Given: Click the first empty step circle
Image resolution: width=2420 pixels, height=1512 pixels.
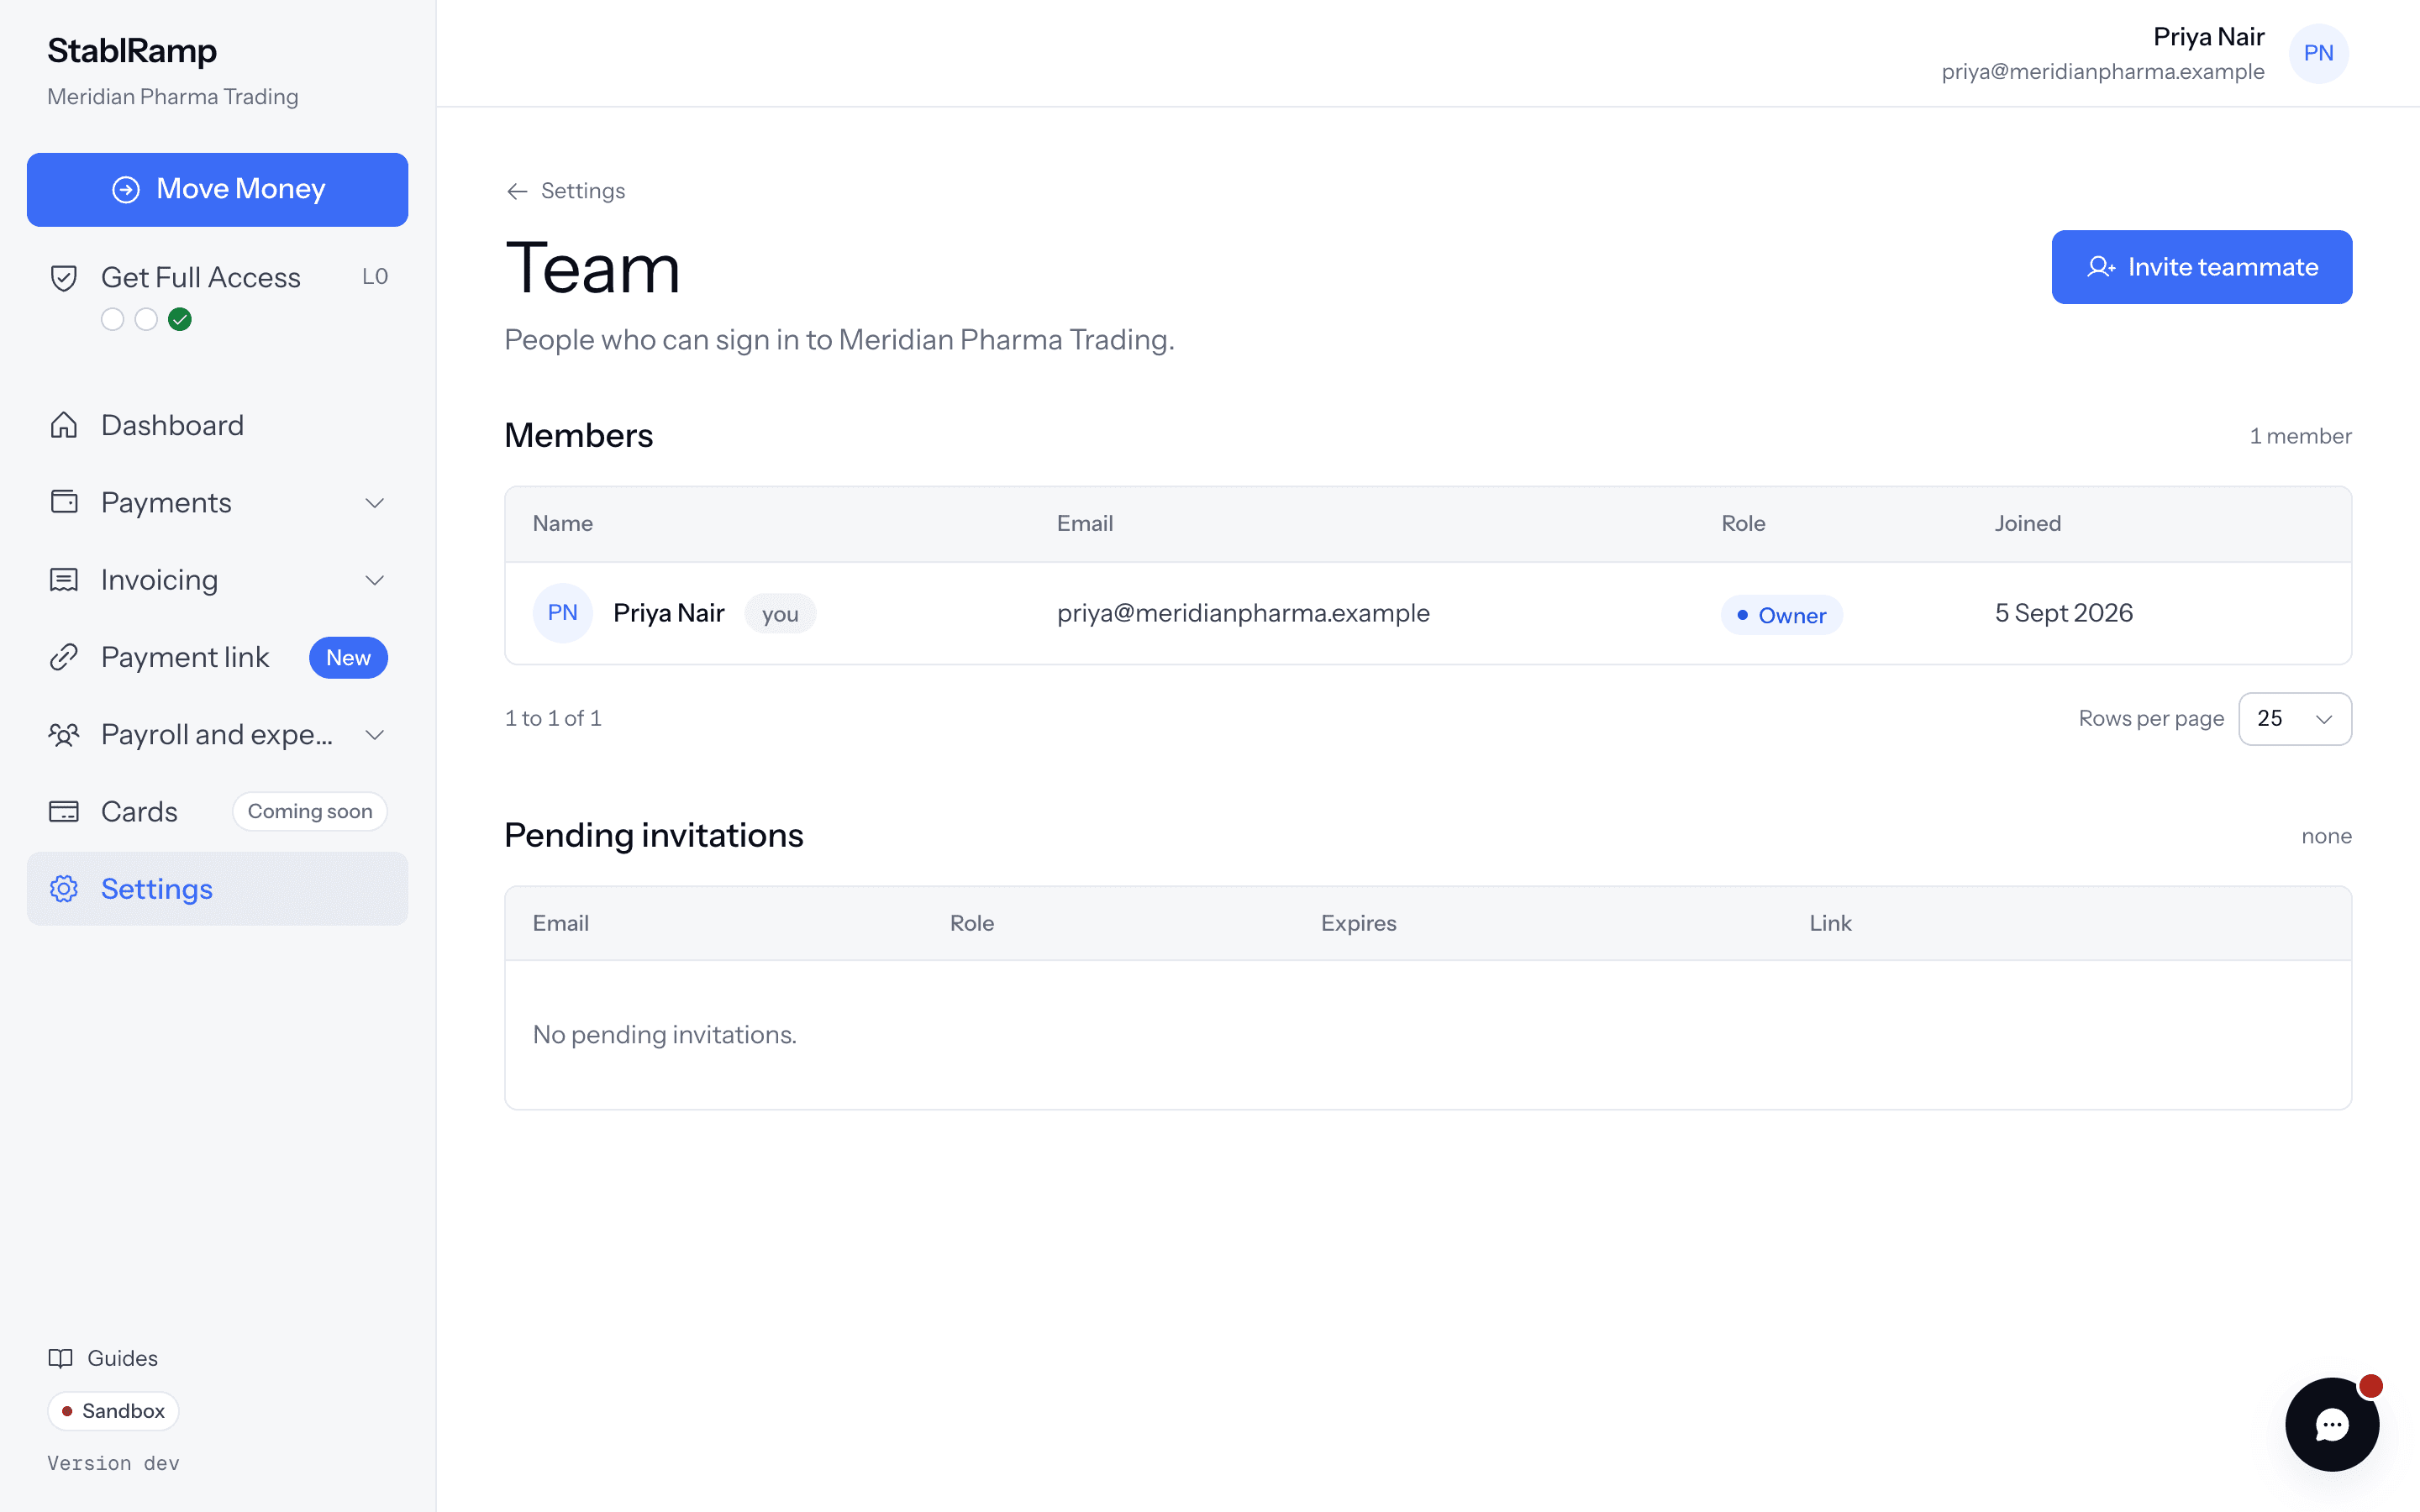Looking at the screenshot, I should coord(113,319).
